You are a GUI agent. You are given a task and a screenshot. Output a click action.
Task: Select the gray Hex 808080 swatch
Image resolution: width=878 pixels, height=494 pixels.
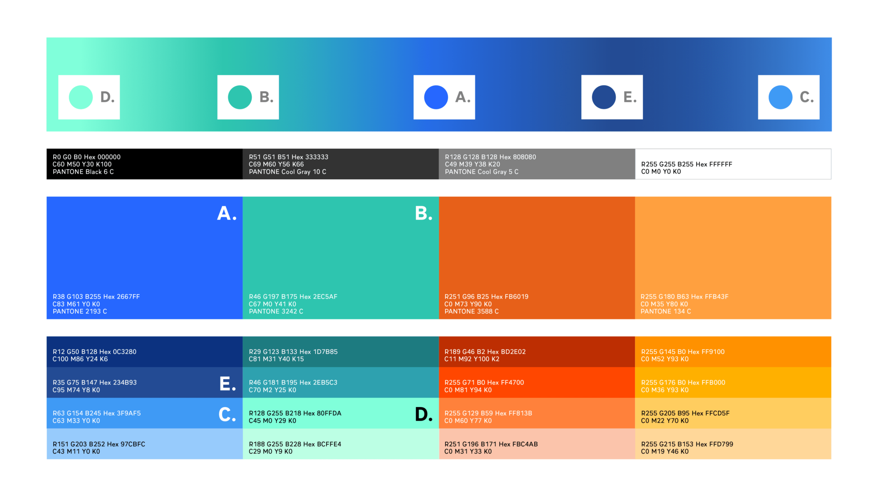coord(537,164)
